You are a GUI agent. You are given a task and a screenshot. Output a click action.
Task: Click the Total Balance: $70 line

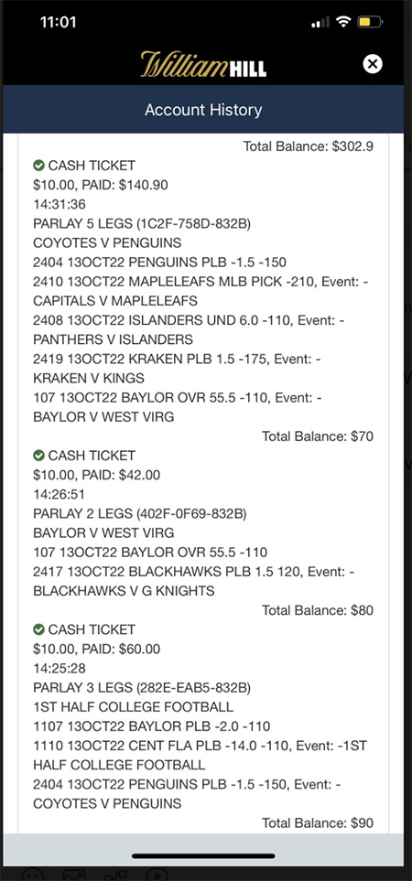pyautogui.click(x=318, y=436)
